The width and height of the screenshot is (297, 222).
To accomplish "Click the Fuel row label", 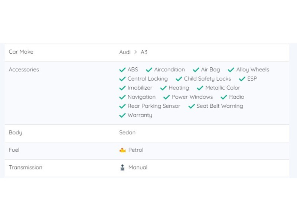I will (14, 150).
